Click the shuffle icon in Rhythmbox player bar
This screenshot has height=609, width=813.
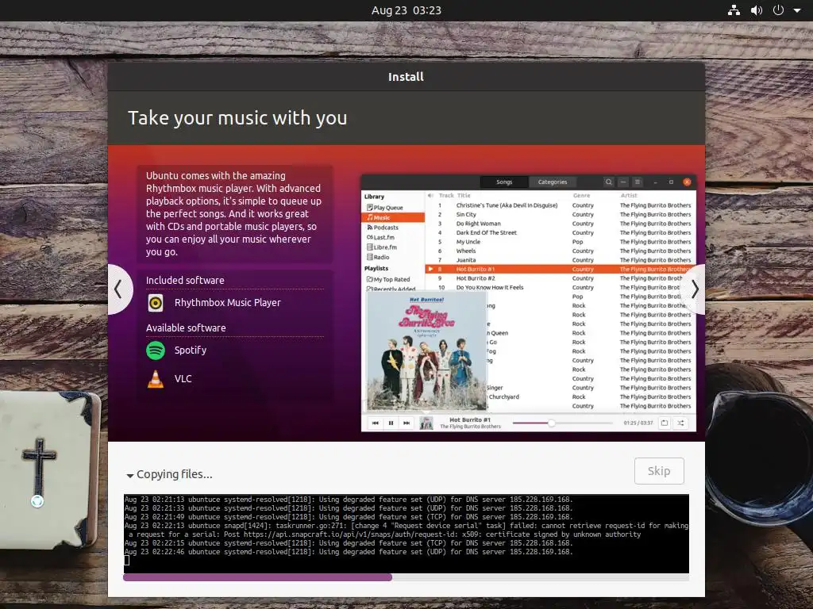click(680, 423)
